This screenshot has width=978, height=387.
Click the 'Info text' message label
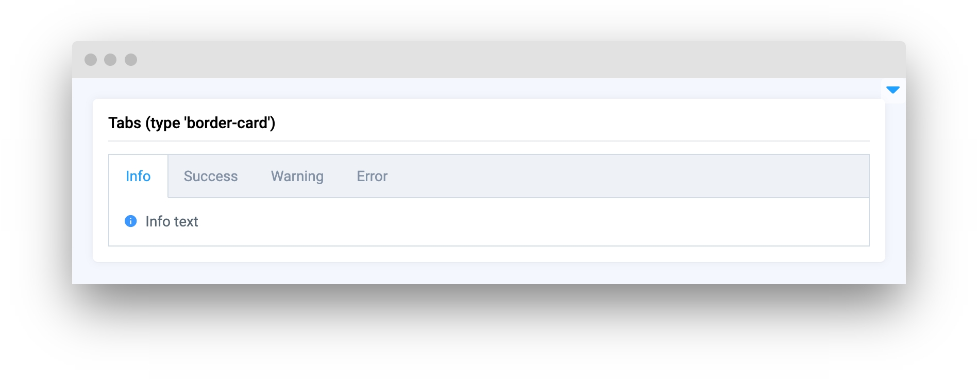click(x=172, y=221)
